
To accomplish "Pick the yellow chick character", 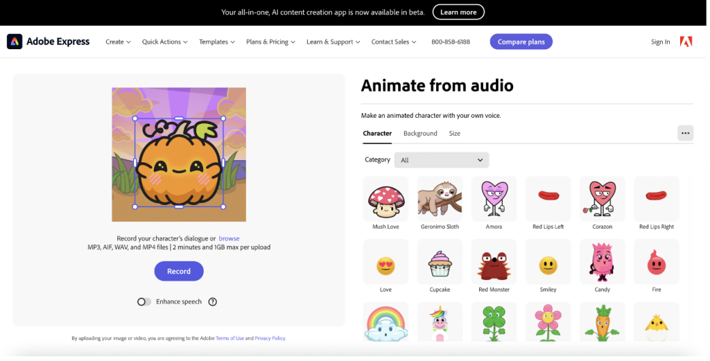I will click(x=657, y=322).
